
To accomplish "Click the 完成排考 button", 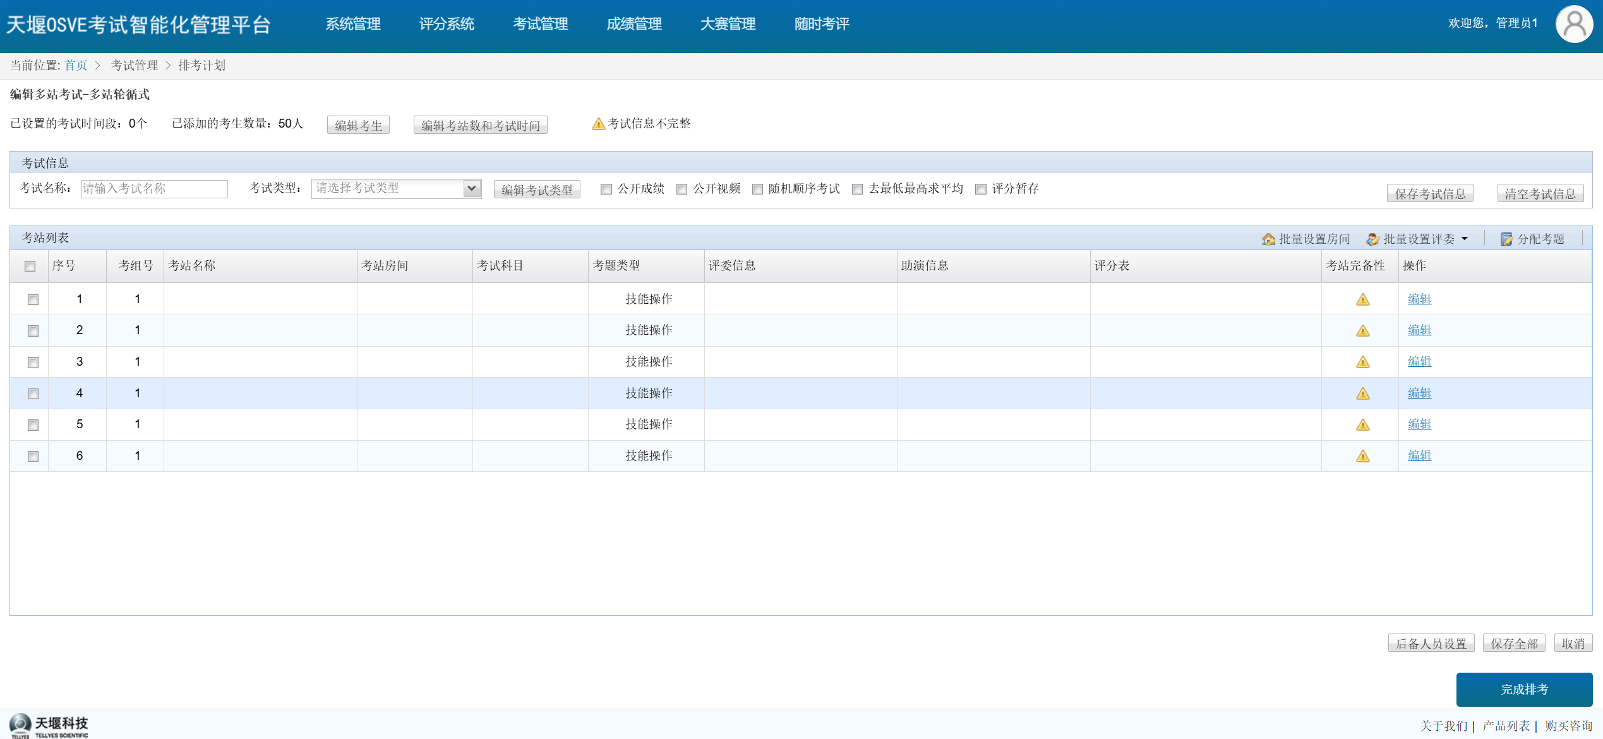I will click(1524, 689).
